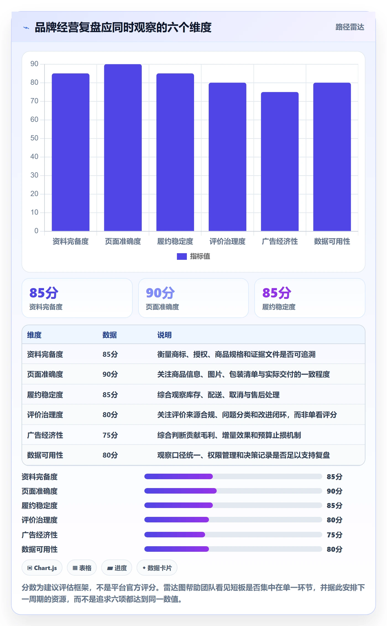The image size is (387, 626).
Task: Click the description about 评价来源合规
Action: (247, 415)
